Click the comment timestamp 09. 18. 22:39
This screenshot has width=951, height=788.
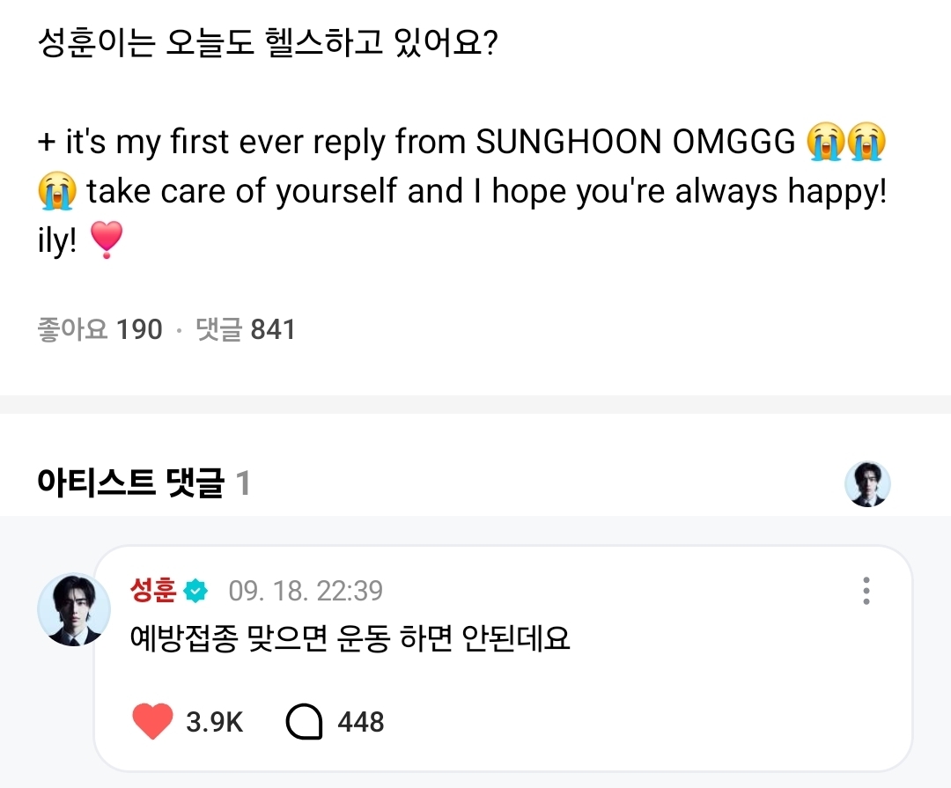306,591
